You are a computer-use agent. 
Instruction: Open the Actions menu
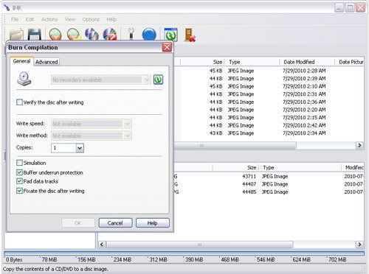click(49, 19)
